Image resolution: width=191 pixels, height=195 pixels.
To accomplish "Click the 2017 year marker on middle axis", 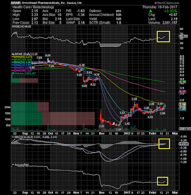I will pos(127,134).
